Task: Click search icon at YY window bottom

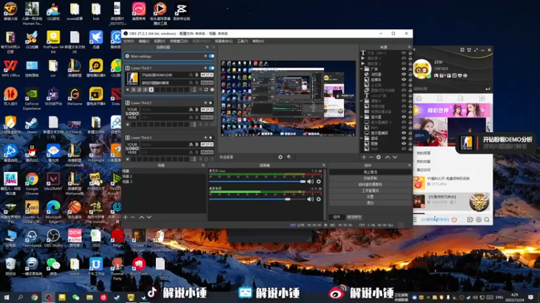Action: 487,220
